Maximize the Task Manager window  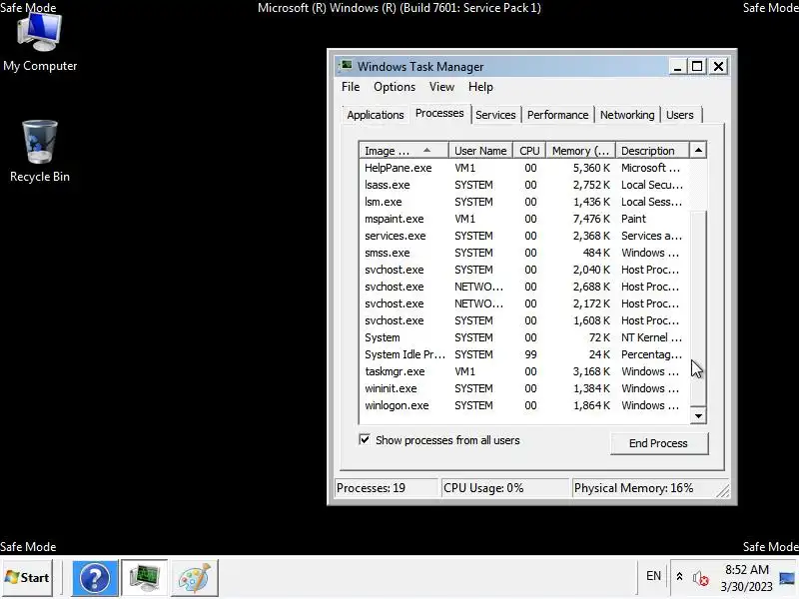pos(697,67)
